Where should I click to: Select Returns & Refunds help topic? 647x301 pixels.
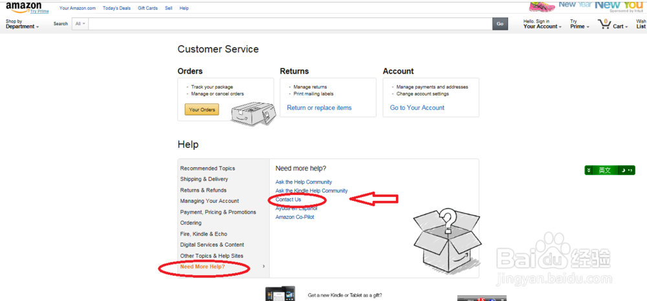[203, 190]
